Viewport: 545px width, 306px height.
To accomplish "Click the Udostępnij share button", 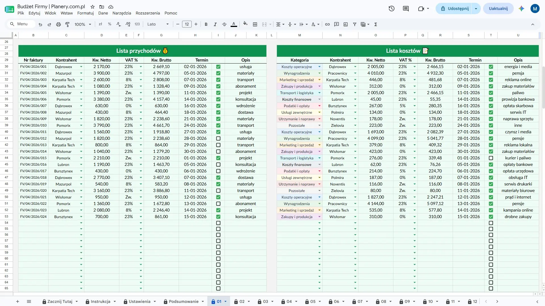I will 454,9.
